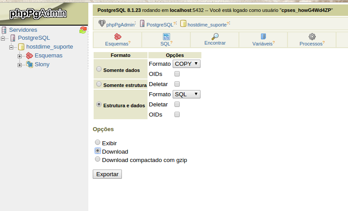The height and width of the screenshot is (211, 348).
Task: Follow the PostgreSQL breadcrumb link
Action: tap(159, 25)
